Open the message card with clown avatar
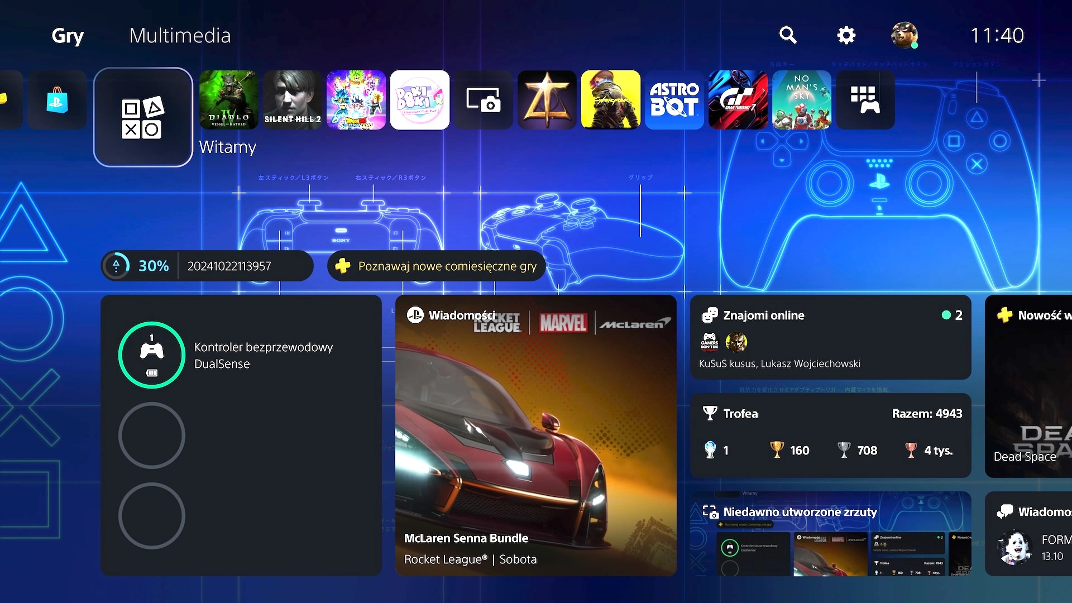Viewport: 1072px width, 603px height. (1028, 534)
